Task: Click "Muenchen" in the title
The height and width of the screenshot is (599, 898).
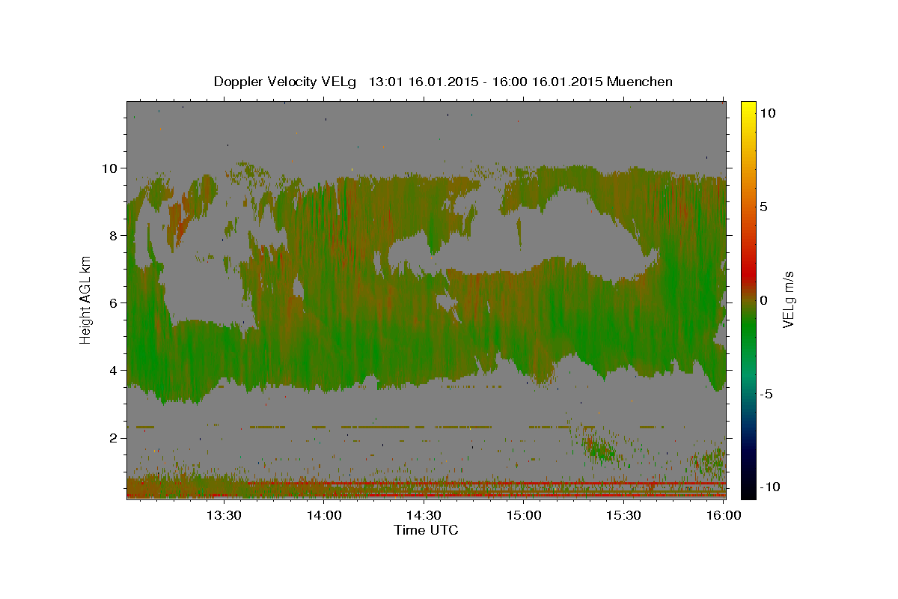Action: tap(641, 82)
